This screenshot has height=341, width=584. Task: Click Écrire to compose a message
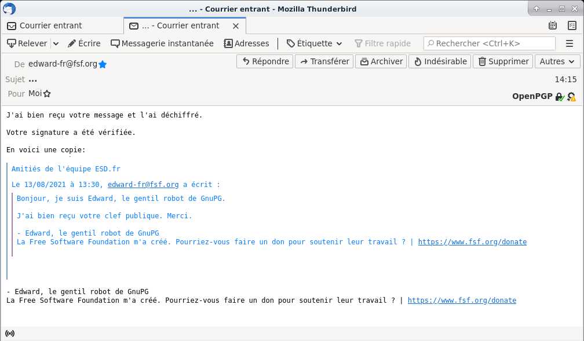[84, 43]
